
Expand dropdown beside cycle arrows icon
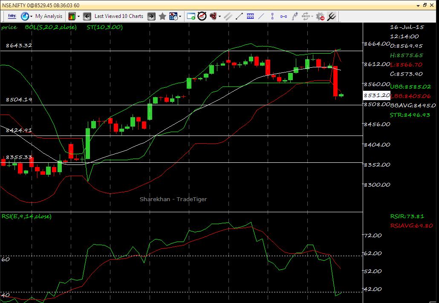[312, 16]
